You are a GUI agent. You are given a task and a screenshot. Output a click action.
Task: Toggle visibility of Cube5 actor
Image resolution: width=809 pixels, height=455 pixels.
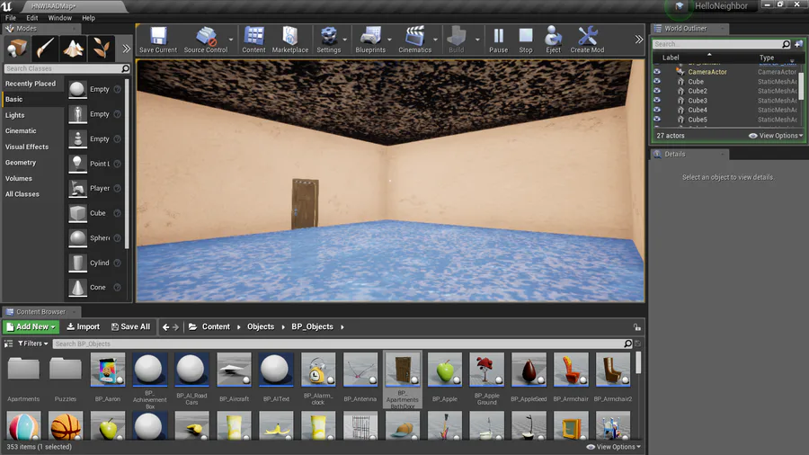coord(657,120)
